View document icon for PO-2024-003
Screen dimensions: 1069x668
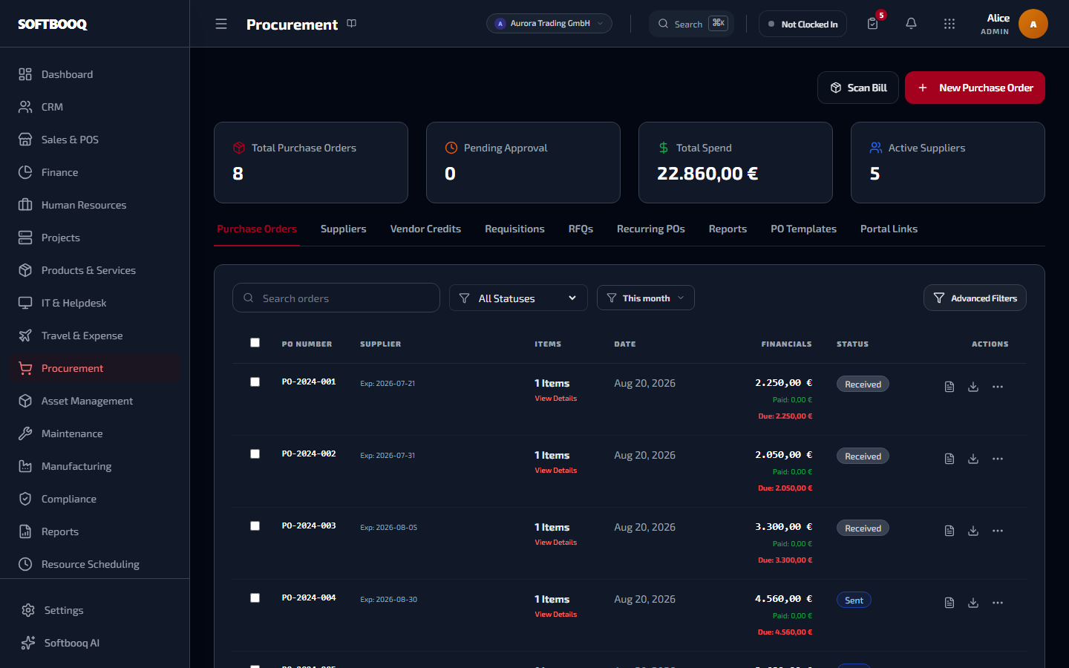949,531
